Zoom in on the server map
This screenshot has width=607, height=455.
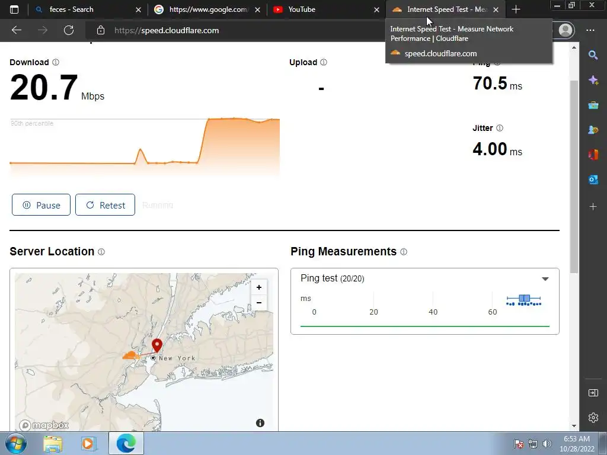point(259,287)
